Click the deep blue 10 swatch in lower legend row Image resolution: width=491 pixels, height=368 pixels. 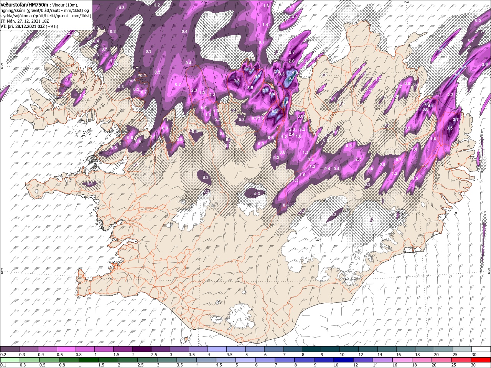[344, 360]
